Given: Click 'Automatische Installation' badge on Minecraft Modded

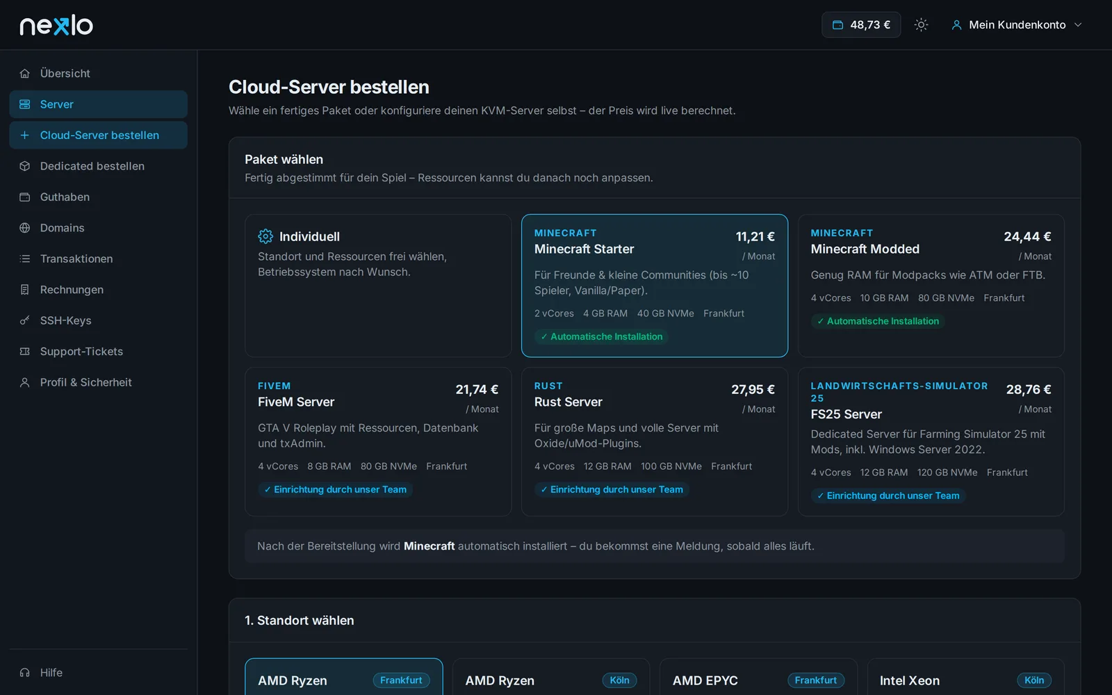Looking at the screenshot, I should pyautogui.click(x=878, y=321).
